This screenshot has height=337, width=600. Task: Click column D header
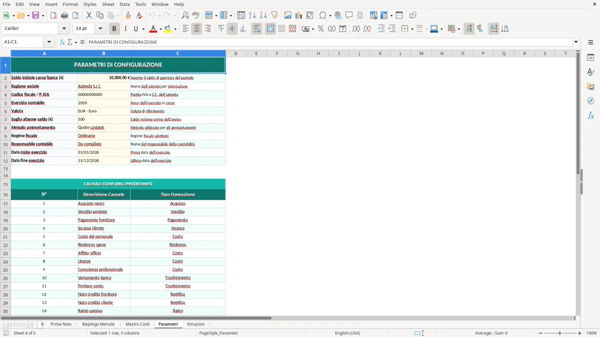pos(235,53)
